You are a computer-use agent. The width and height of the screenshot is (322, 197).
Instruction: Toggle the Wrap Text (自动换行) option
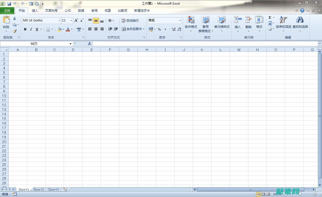tap(130, 20)
